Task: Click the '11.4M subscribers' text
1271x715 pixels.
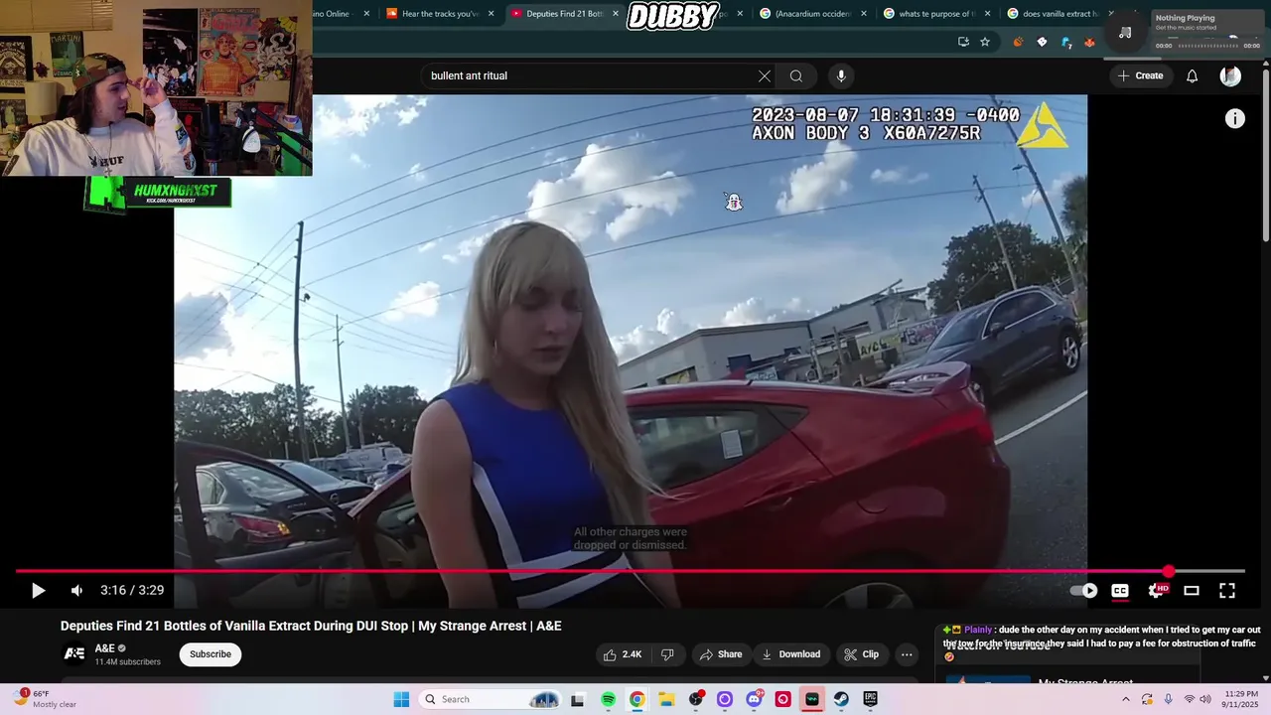Action: [127, 661]
